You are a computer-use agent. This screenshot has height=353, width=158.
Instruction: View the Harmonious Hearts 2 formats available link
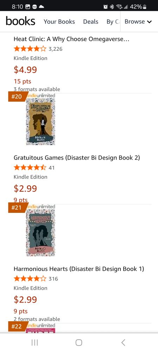tap(37, 319)
